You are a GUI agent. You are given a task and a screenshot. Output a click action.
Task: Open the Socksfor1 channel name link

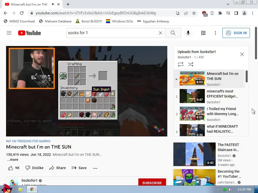[29, 180]
